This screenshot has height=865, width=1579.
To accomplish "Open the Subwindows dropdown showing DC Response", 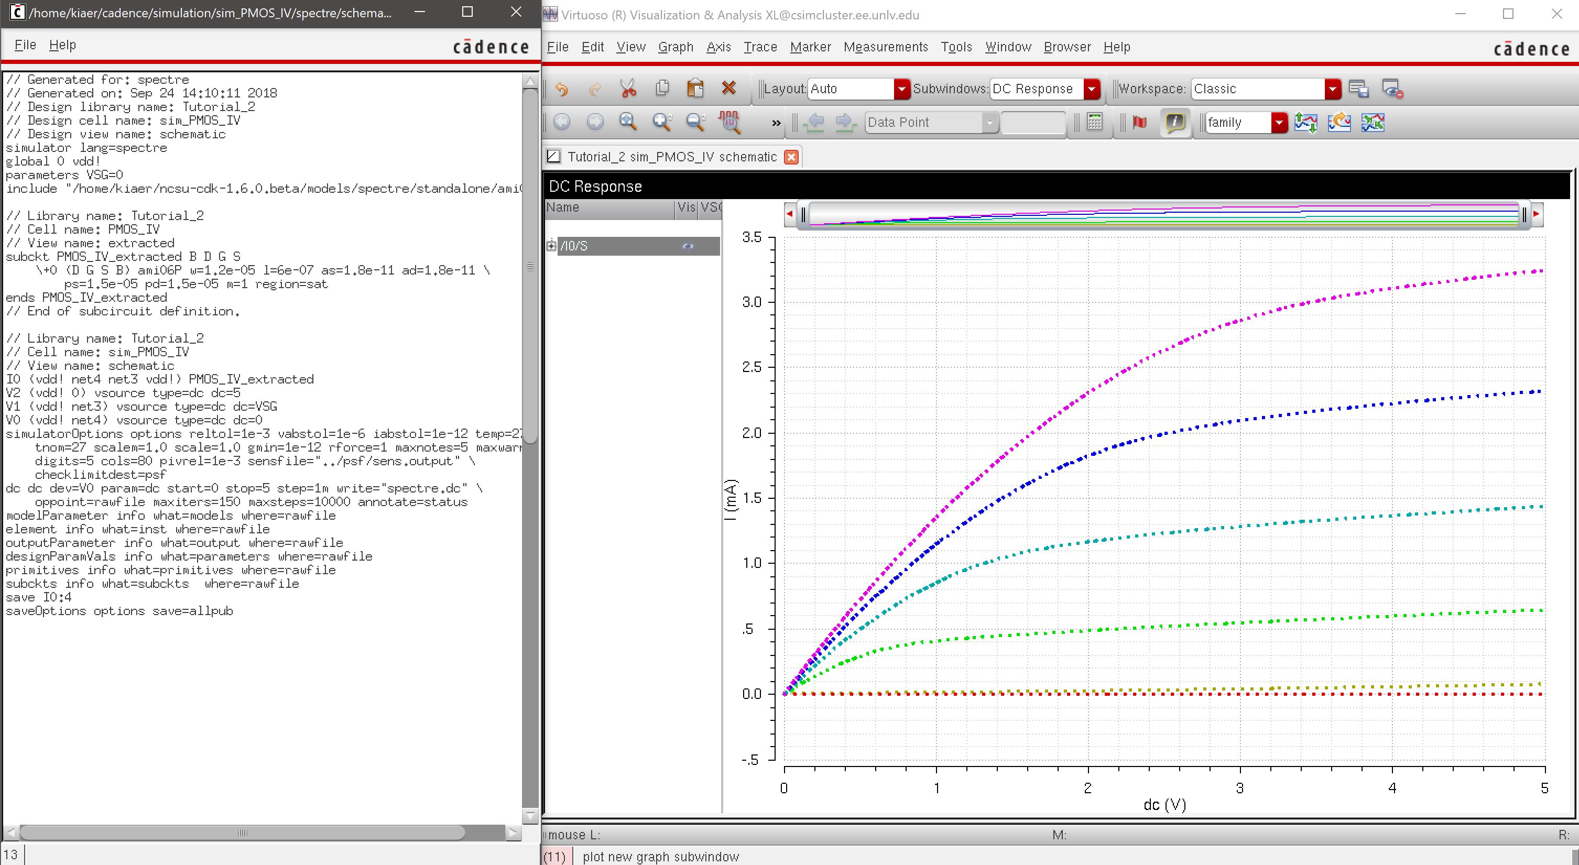I will pos(1045,89).
